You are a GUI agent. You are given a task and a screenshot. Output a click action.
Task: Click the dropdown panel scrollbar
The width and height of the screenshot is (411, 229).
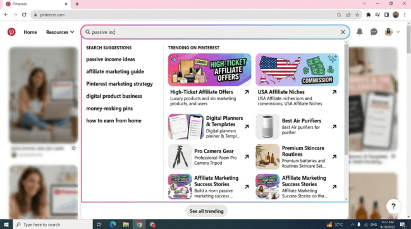click(347, 99)
